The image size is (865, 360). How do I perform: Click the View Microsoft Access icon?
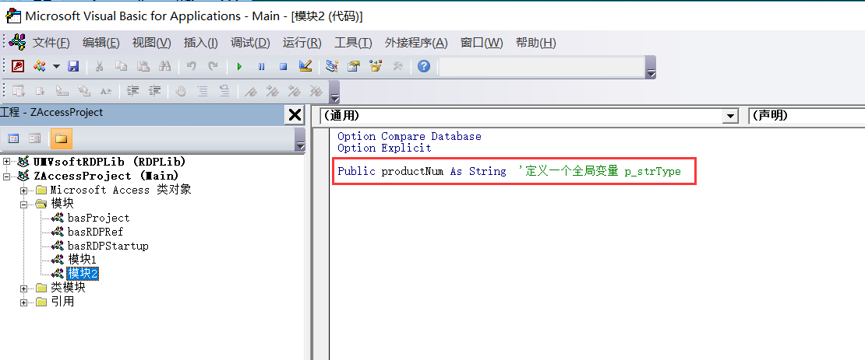point(18,67)
